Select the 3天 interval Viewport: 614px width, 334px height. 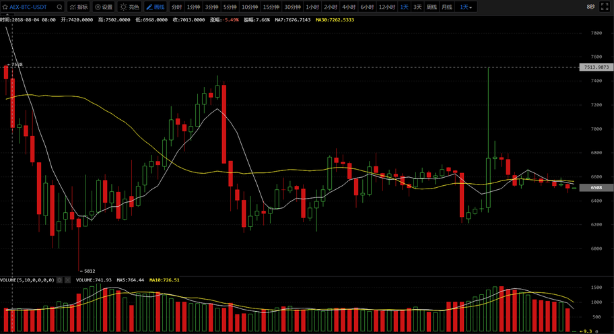(417, 7)
